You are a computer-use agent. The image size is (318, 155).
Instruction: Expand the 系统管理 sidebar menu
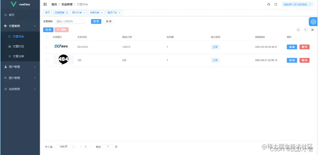[20, 89]
